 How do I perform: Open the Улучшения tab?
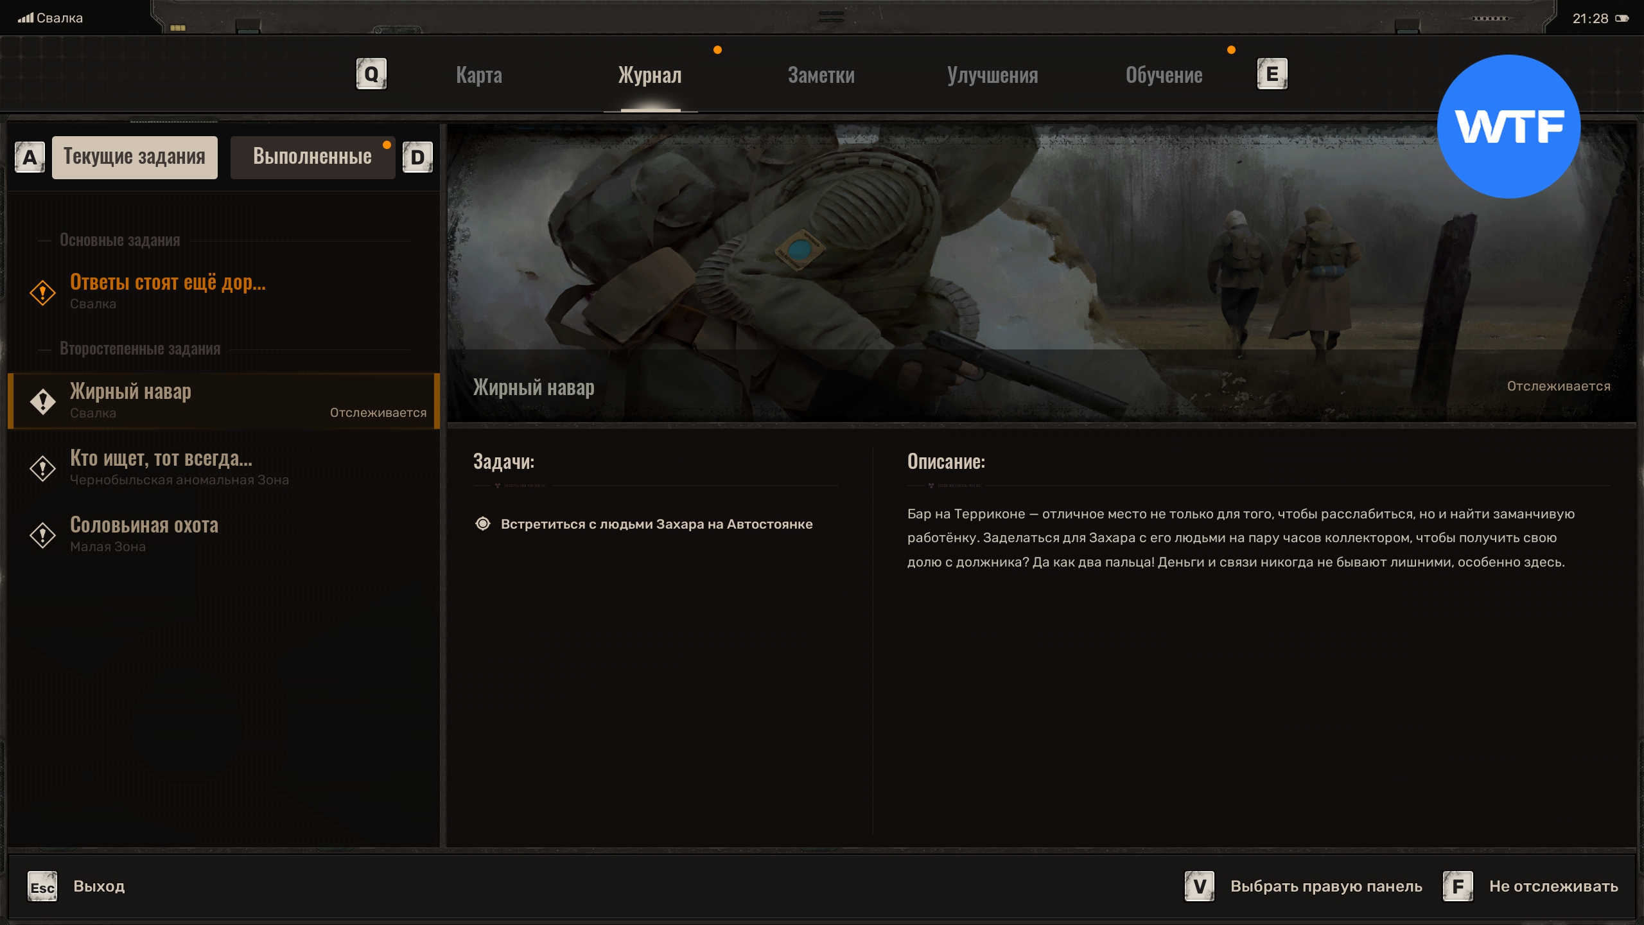pyautogui.click(x=992, y=75)
